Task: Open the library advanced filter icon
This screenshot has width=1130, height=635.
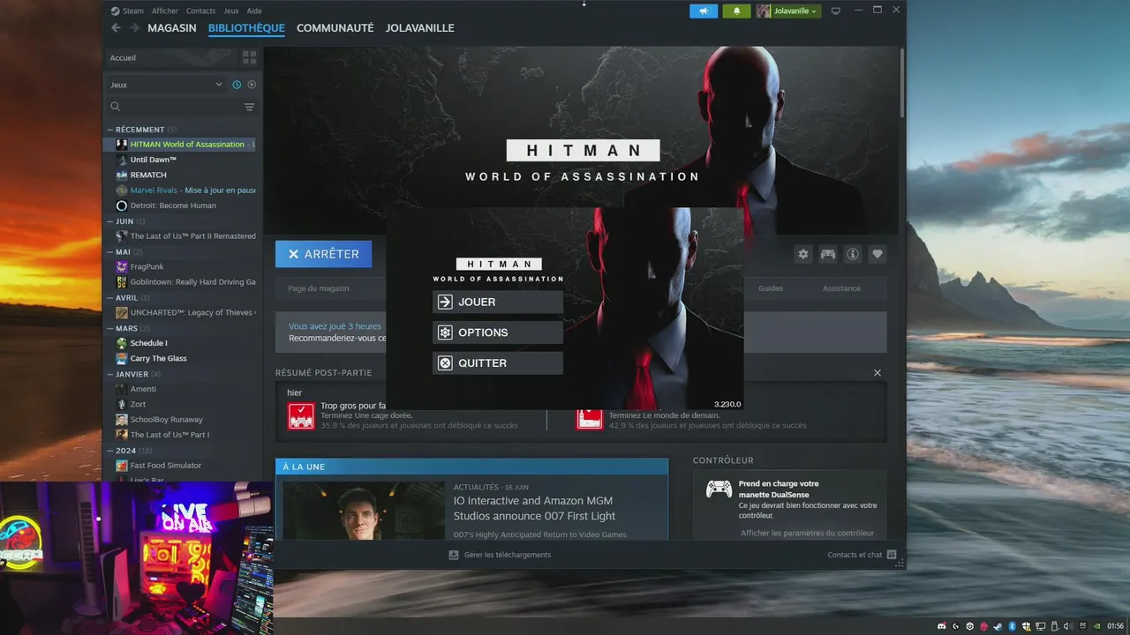Action: point(249,107)
